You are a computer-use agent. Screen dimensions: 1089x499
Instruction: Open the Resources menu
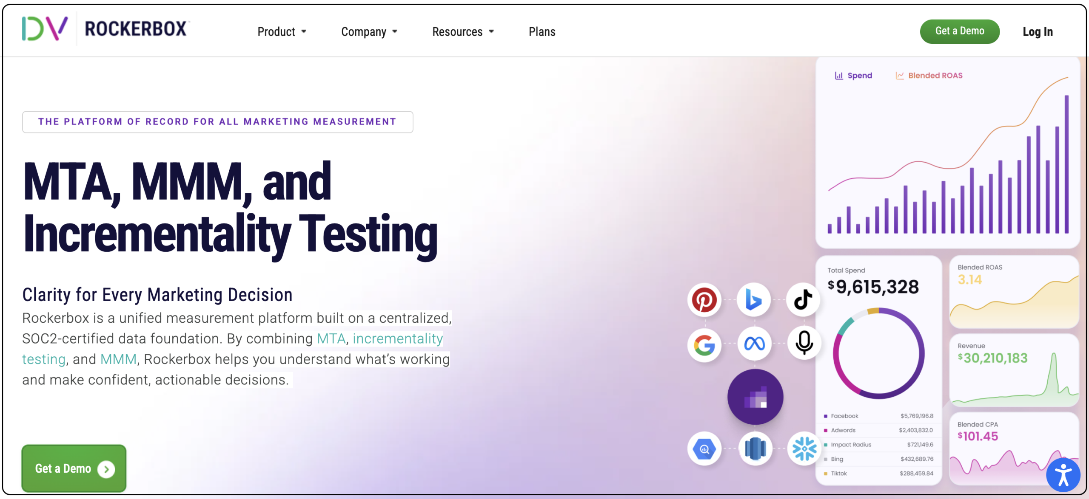463,31
